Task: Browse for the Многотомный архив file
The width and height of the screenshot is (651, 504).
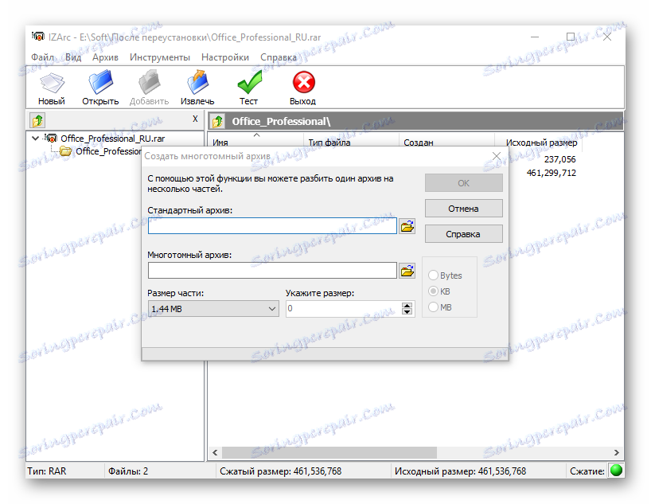Action: coord(407,271)
